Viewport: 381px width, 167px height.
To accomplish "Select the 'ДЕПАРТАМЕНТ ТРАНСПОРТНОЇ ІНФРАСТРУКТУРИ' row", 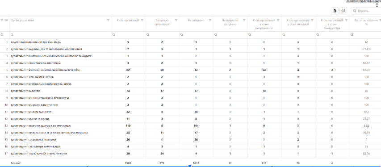I will (190, 154).
